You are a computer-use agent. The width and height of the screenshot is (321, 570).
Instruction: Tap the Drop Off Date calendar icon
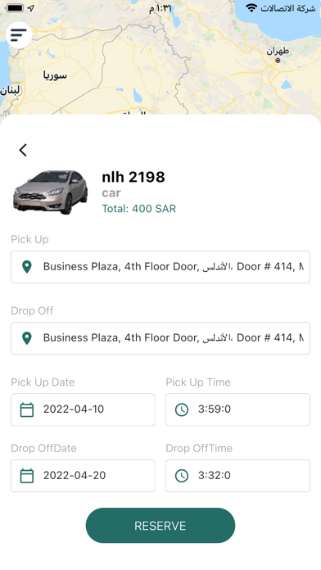26,476
